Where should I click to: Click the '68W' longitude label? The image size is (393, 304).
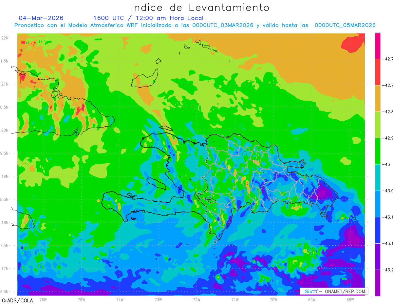point(350,299)
